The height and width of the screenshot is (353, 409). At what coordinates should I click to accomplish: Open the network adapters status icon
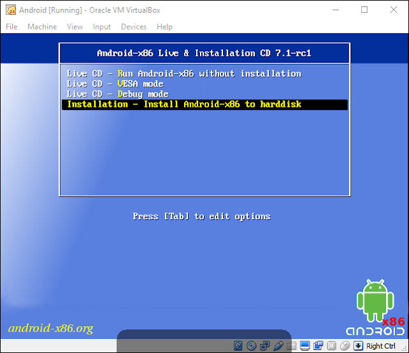(265, 346)
